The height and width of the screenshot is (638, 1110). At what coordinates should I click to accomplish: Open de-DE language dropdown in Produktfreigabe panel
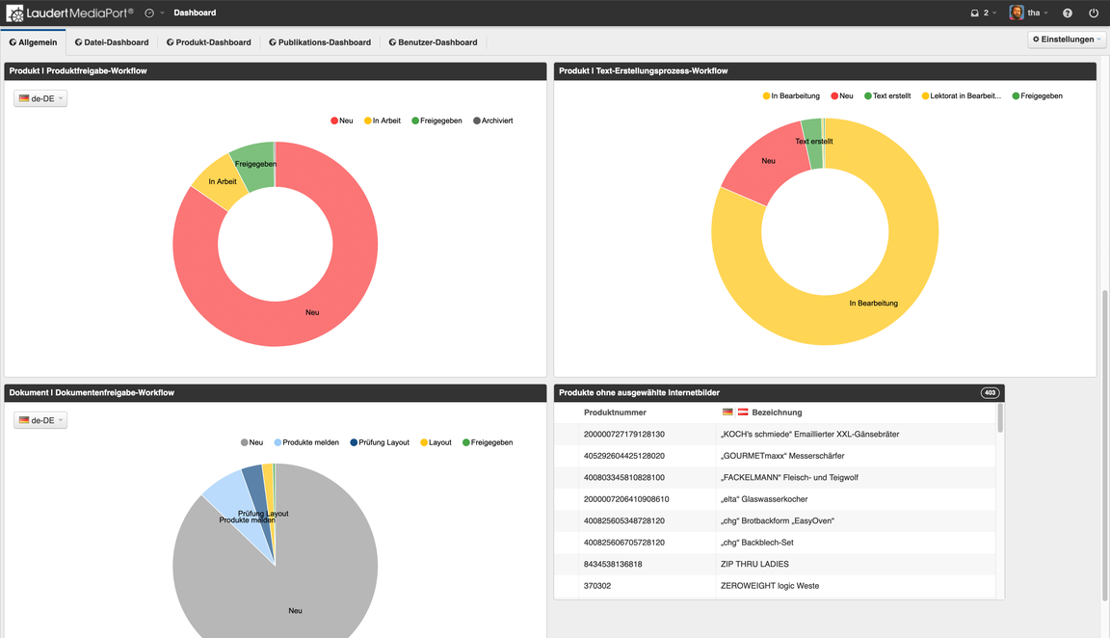pyautogui.click(x=40, y=98)
